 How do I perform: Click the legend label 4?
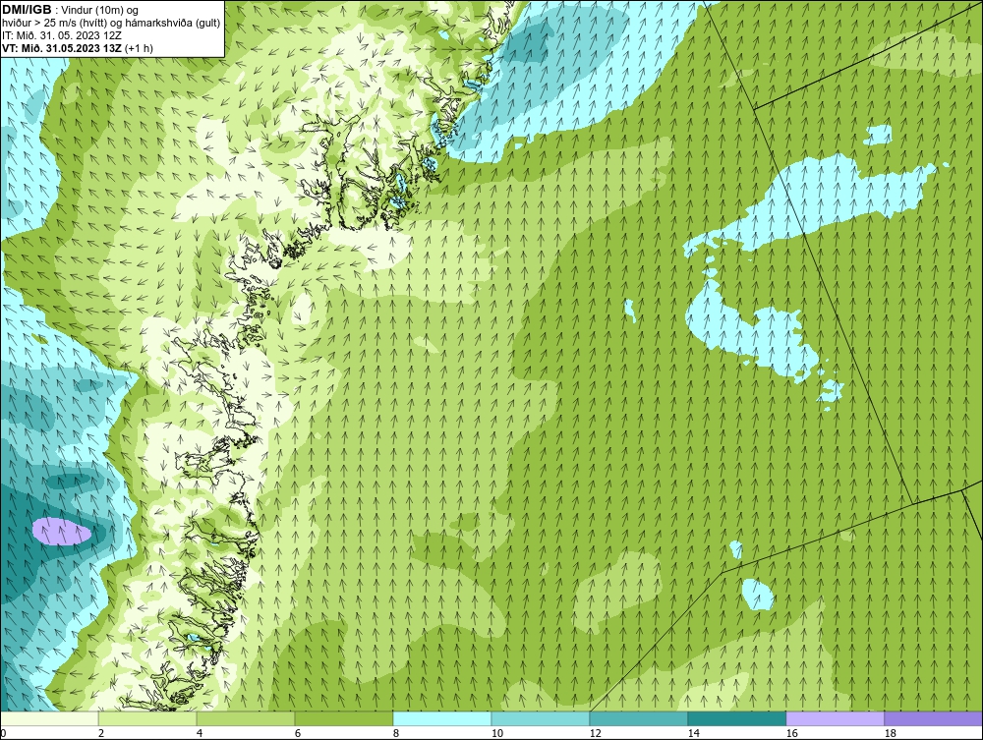pyautogui.click(x=200, y=733)
